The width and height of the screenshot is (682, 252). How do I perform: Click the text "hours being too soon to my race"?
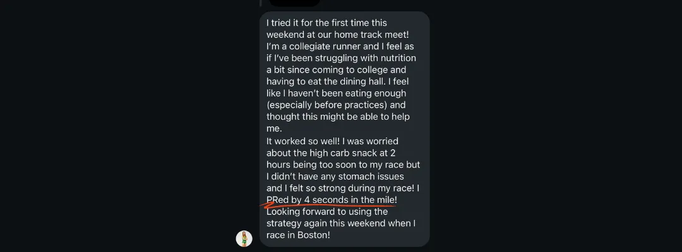pos(336,164)
